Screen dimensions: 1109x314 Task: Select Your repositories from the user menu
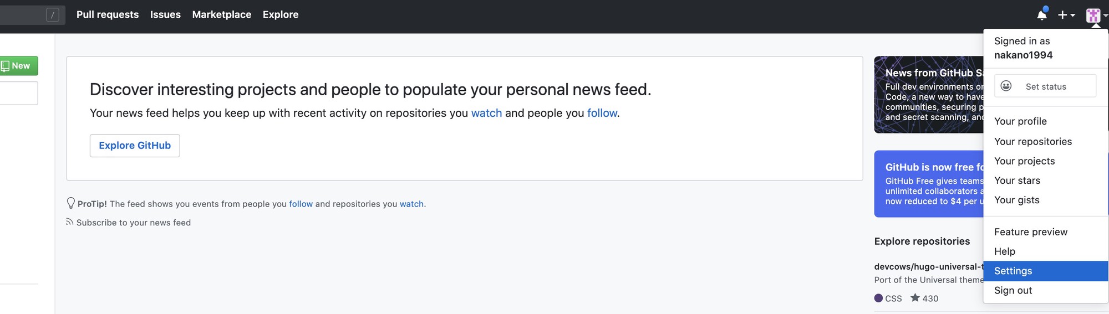pos(1045,141)
